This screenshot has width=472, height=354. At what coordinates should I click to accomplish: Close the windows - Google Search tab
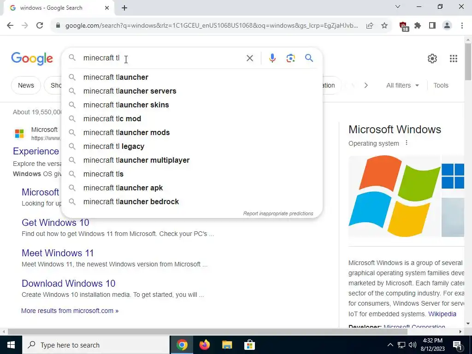[107, 8]
